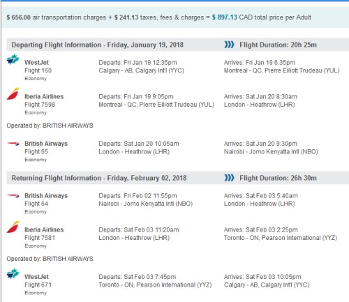Screen dimensions: 349x302
Task: Click the $241.13 taxes and fees amount
Action: point(126,17)
